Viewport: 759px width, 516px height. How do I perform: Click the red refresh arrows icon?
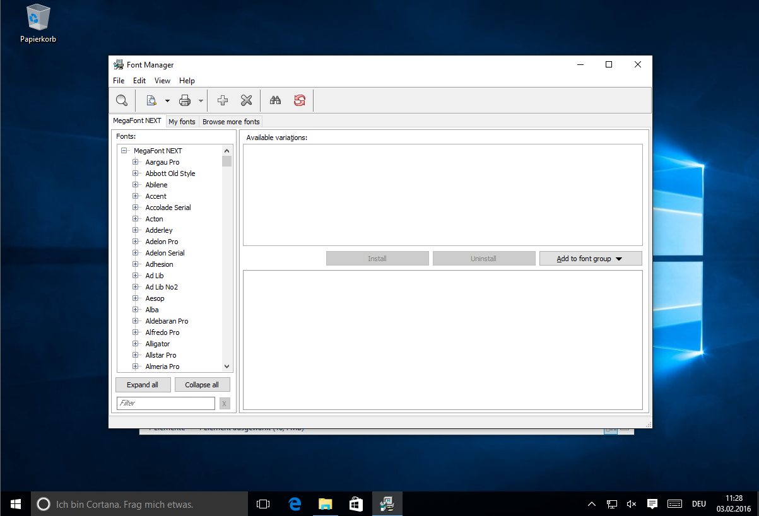(299, 100)
